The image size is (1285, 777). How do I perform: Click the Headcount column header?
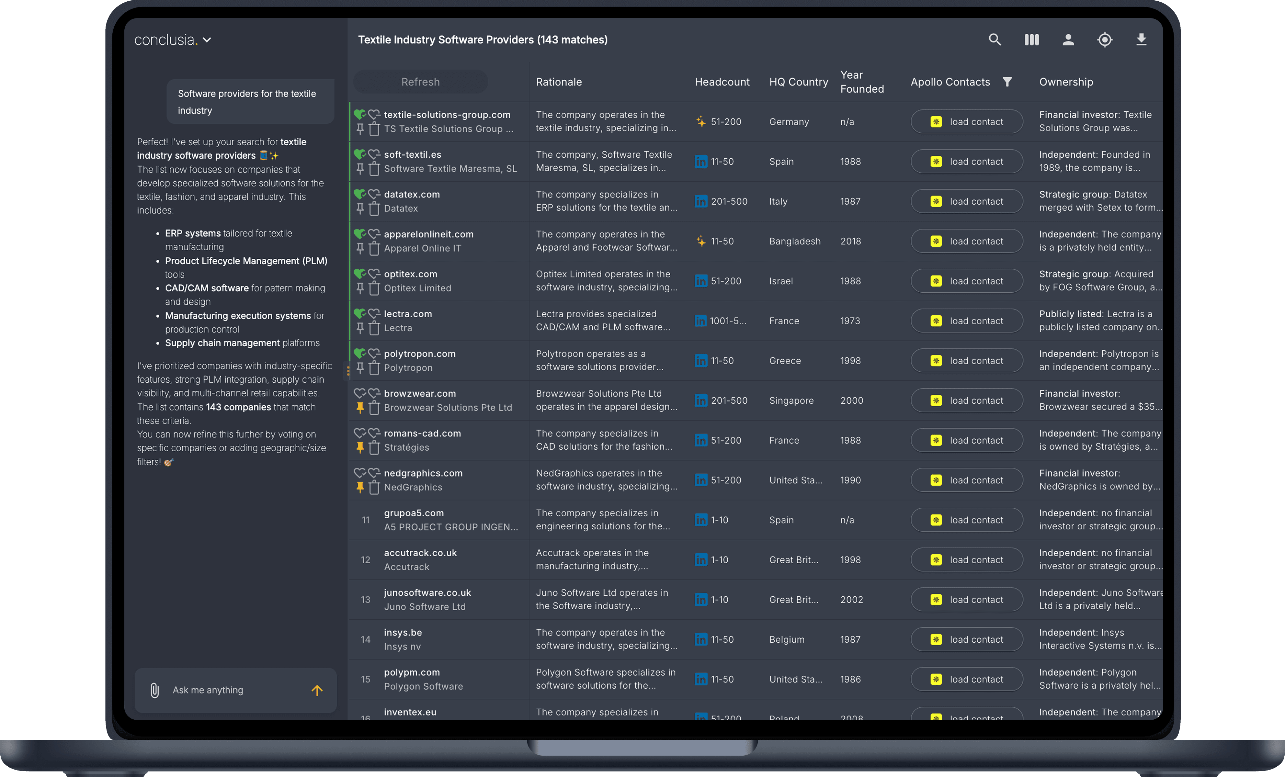pos(722,82)
